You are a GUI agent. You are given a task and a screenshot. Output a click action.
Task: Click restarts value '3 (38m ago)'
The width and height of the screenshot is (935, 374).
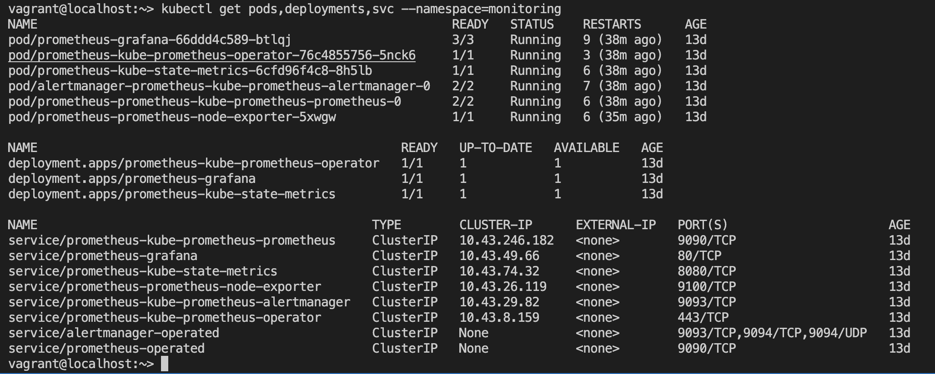click(623, 55)
